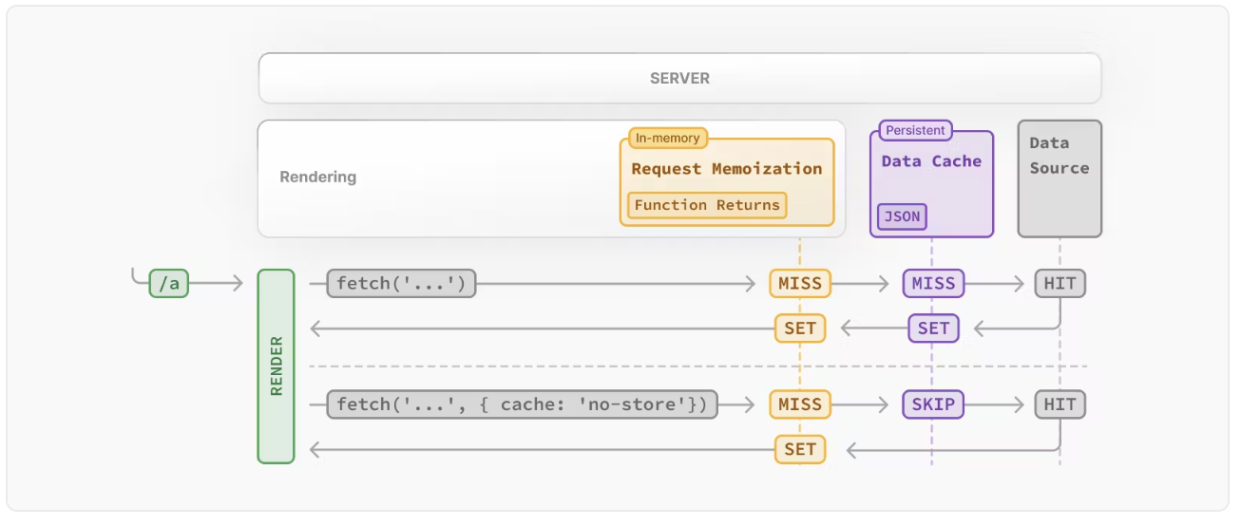Click the JSON badge in Data Cache
The width and height of the screenshot is (1241, 526).
(902, 216)
